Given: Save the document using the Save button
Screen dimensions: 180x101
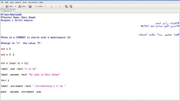Looking at the screenshot, I should pos(22,6).
